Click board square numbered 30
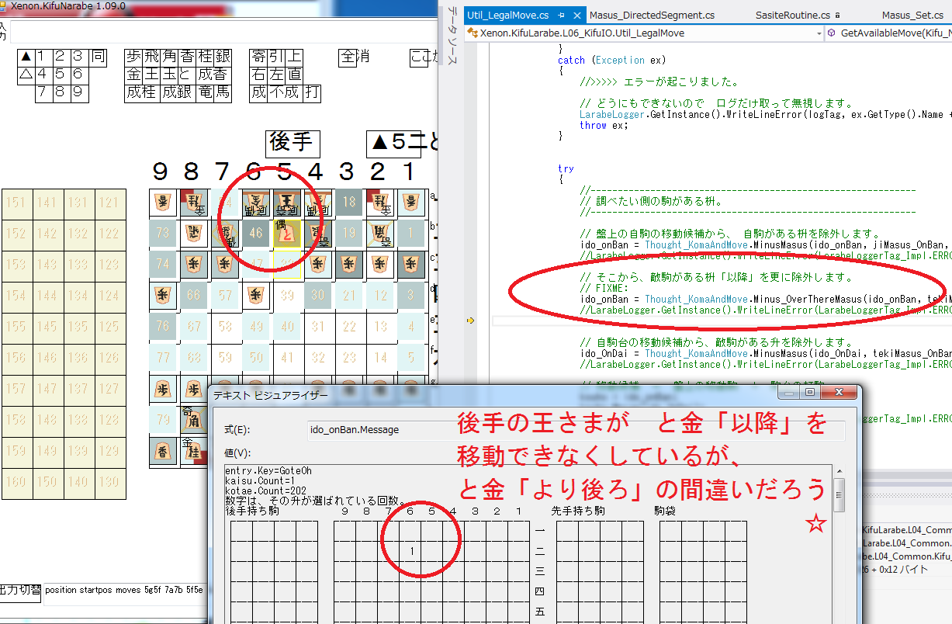 [x=317, y=296]
